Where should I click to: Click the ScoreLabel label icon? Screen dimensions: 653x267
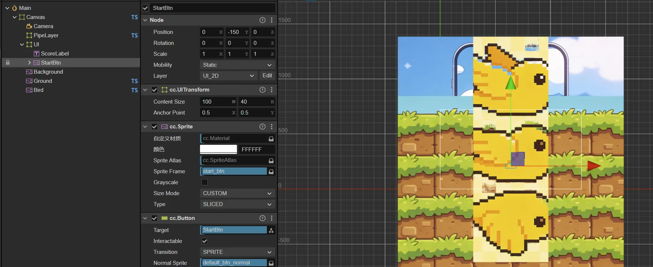click(x=37, y=54)
